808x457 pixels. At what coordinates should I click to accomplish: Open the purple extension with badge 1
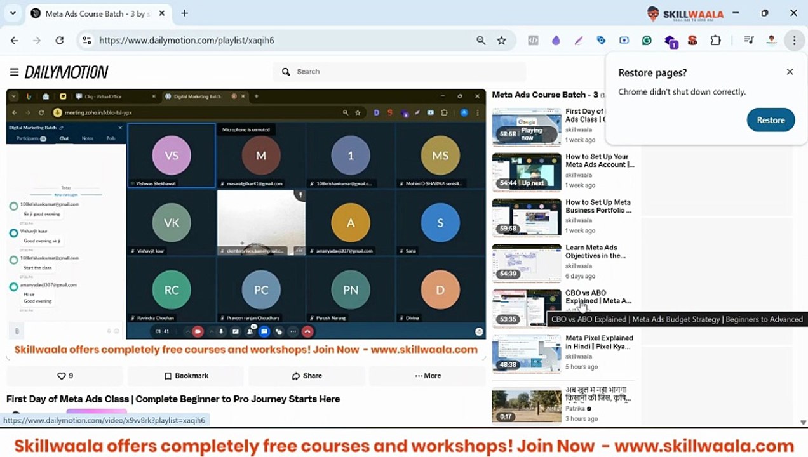(x=671, y=41)
